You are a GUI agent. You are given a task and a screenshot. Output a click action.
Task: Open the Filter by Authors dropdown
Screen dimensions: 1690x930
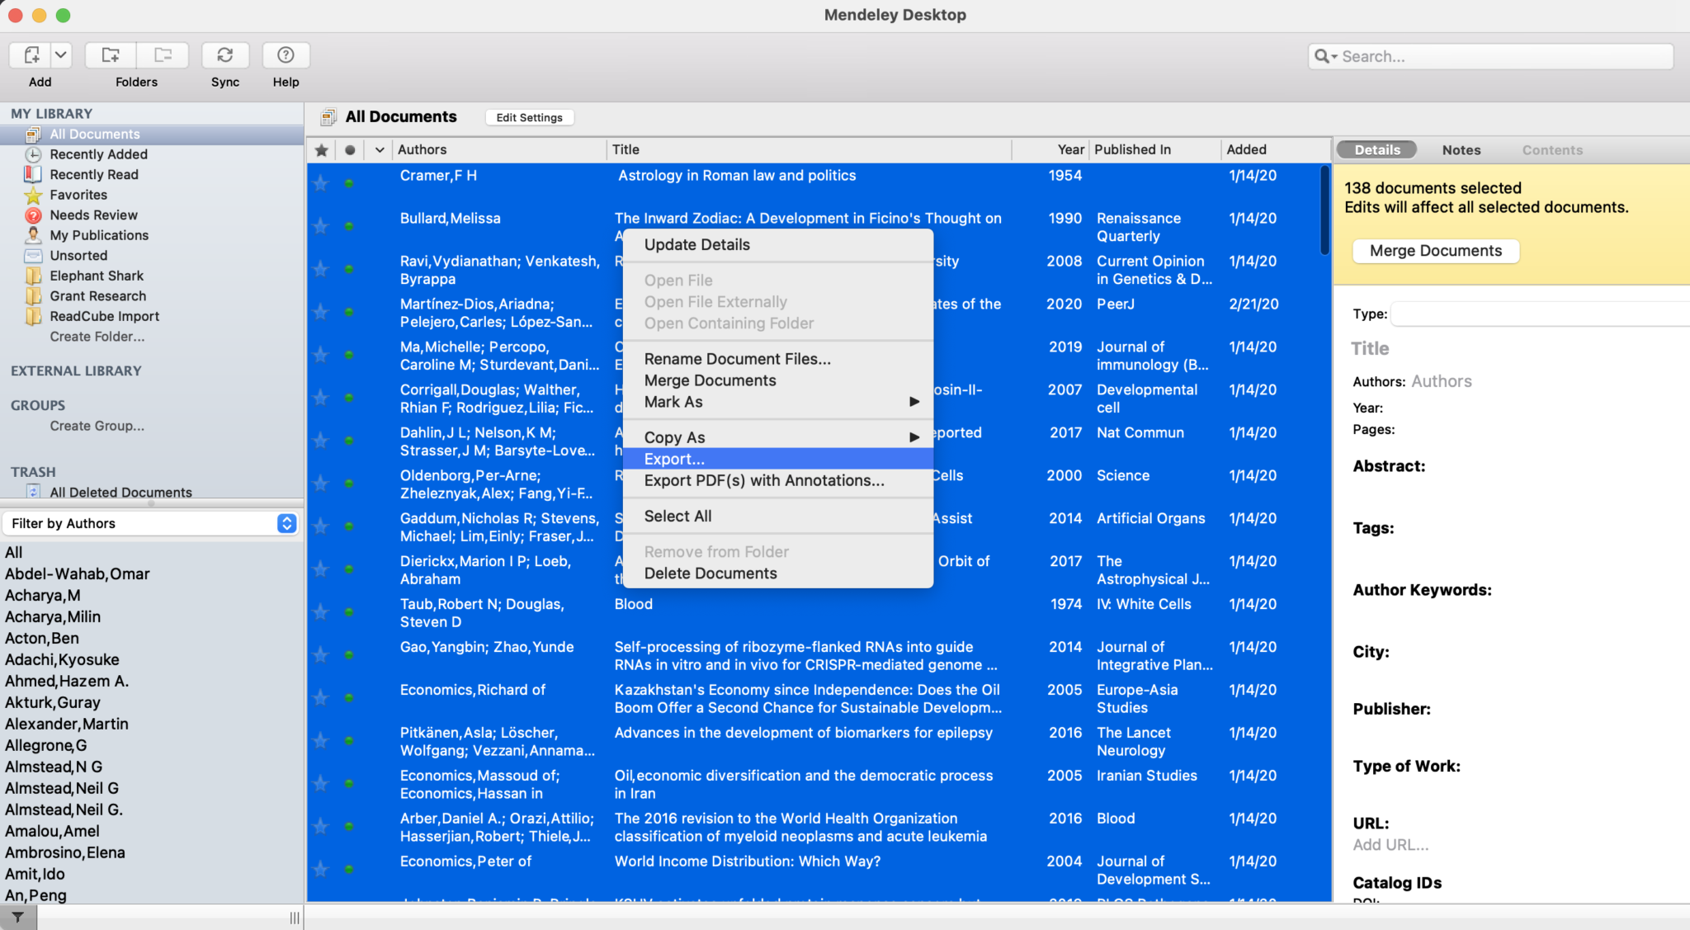tap(286, 523)
